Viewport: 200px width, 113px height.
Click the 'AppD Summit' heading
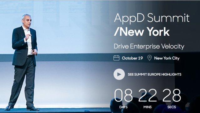(x=152, y=18)
